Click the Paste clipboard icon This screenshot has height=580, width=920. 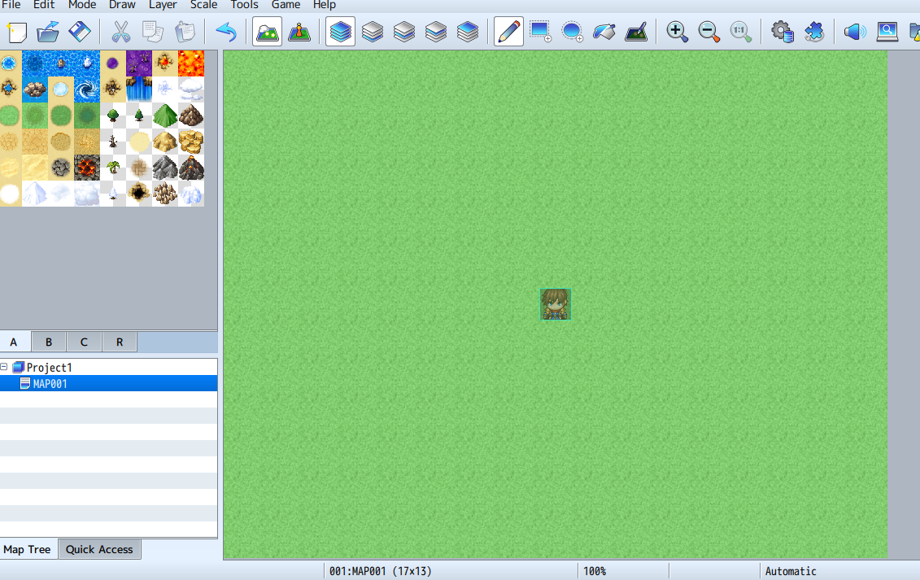tap(184, 32)
